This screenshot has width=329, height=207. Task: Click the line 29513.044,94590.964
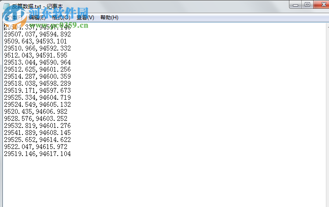(x=37, y=62)
